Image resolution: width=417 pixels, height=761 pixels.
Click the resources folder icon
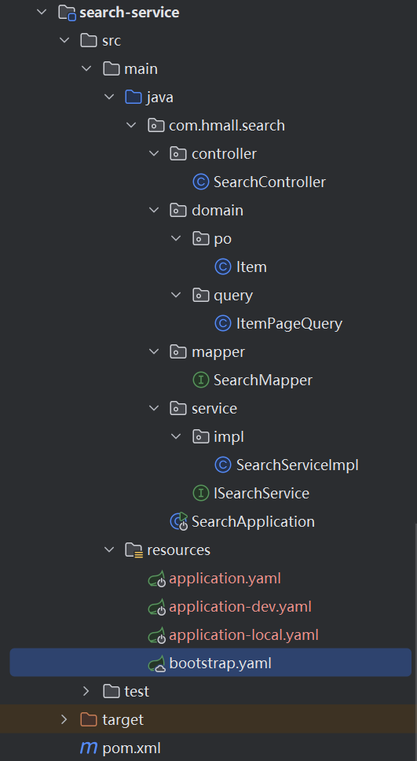[x=134, y=550]
